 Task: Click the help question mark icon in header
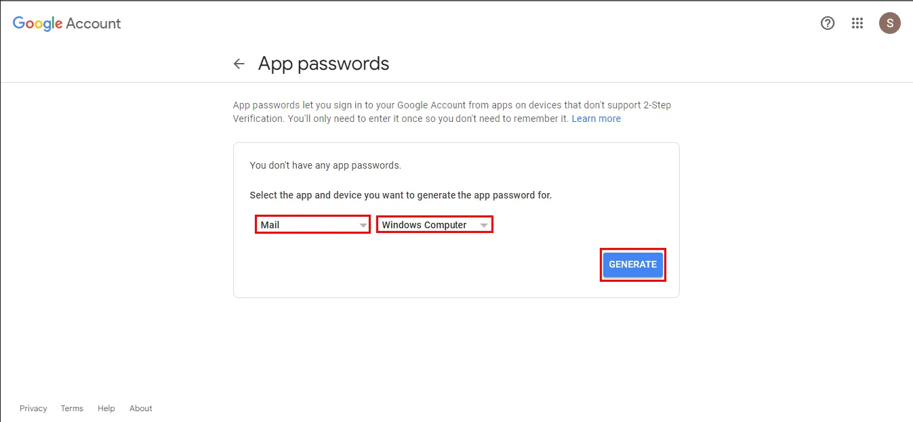[827, 23]
